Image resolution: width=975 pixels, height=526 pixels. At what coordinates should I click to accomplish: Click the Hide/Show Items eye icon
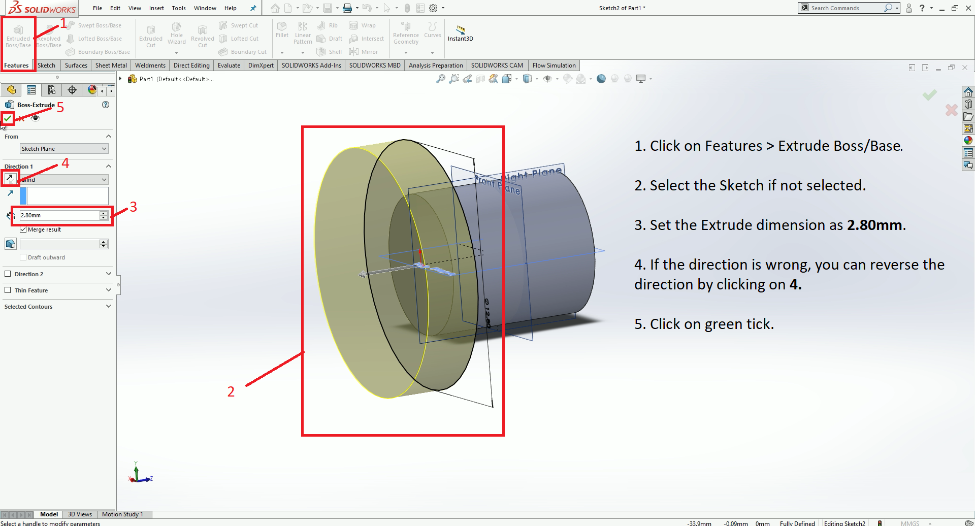(547, 79)
